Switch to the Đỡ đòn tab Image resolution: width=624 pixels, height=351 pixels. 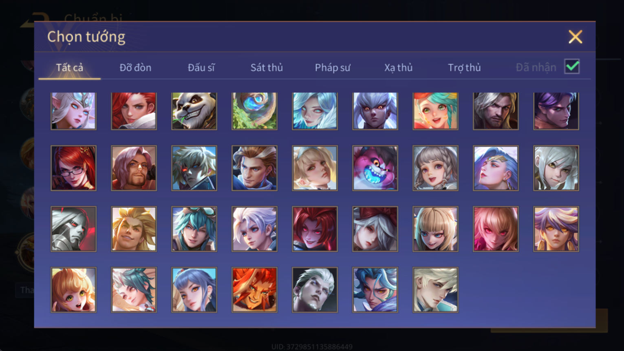(135, 68)
